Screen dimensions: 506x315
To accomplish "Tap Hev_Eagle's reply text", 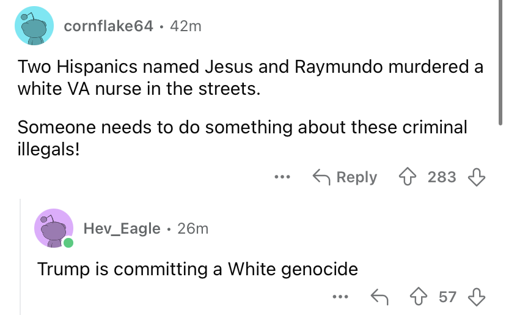I will (197, 269).
